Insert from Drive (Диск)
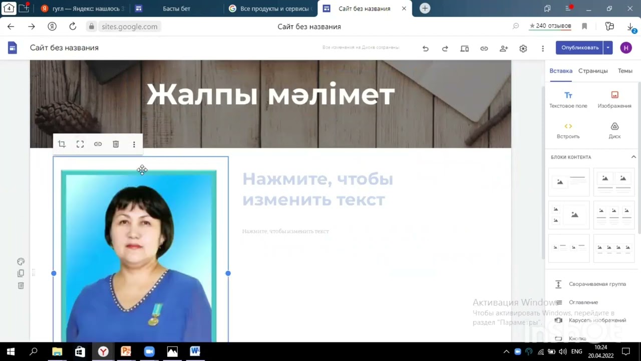The width and height of the screenshot is (641, 361). [614, 131]
